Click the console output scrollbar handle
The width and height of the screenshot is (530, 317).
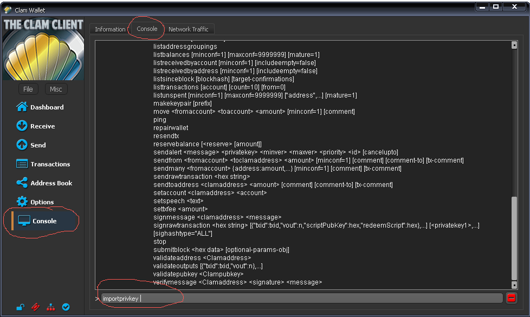pyautogui.click(x=514, y=238)
